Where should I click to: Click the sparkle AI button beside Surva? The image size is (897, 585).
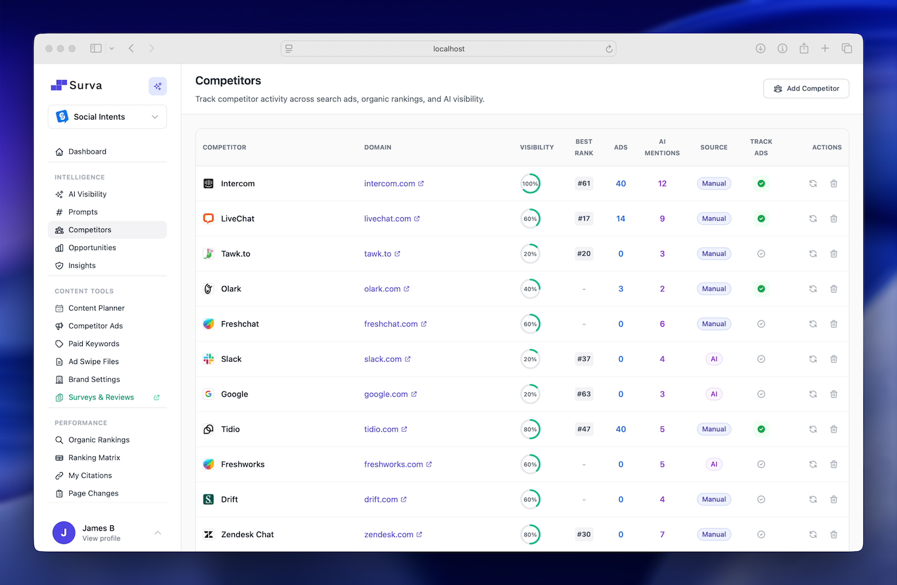coord(158,86)
